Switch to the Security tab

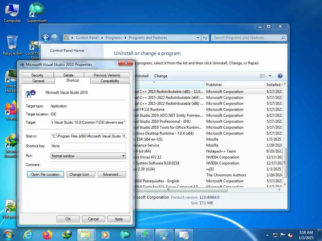[x=37, y=75]
